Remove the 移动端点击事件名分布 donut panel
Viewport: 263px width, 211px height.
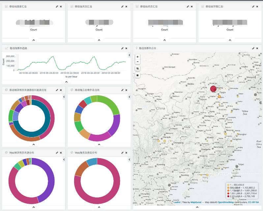tap(126, 90)
